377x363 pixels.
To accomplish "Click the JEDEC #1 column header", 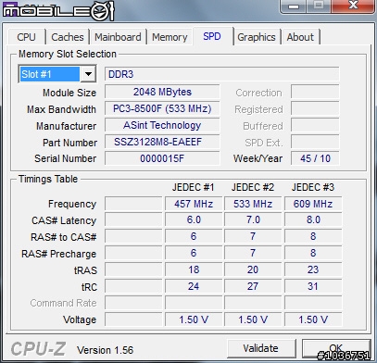I will tap(193, 187).
